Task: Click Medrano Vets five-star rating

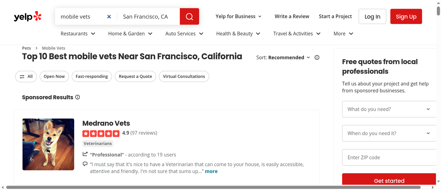Action: tap(101, 133)
